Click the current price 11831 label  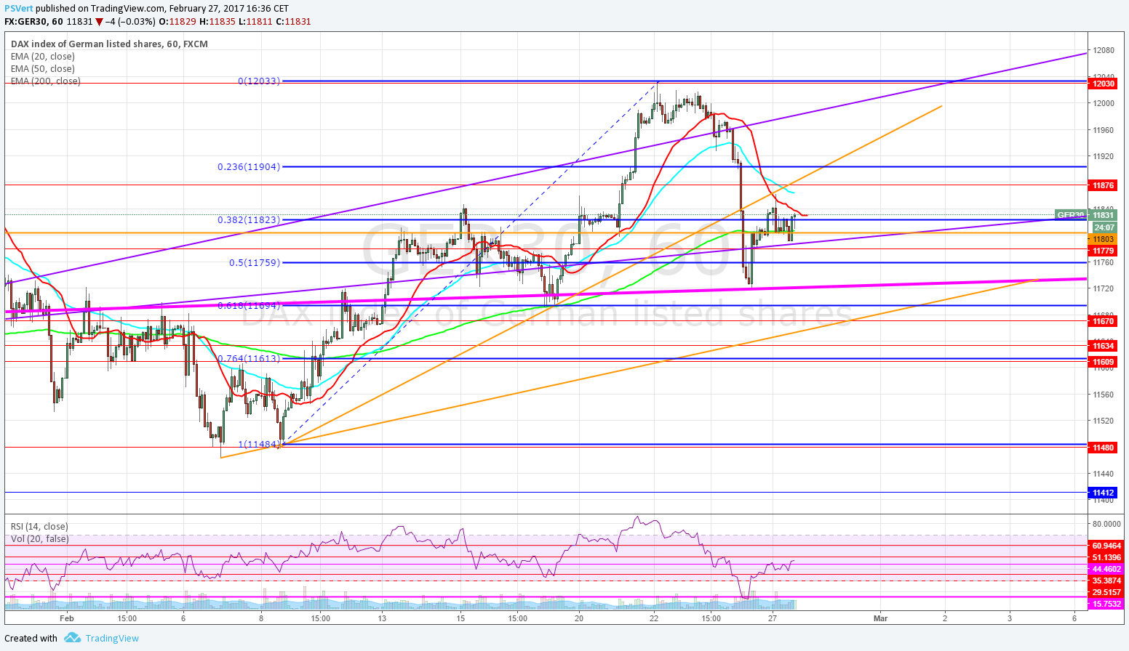coord(1103,215)
